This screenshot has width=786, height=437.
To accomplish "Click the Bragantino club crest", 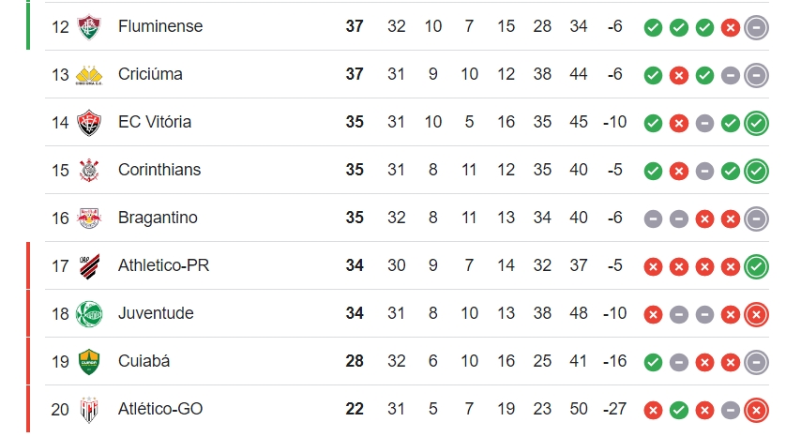I will [89, 218].
